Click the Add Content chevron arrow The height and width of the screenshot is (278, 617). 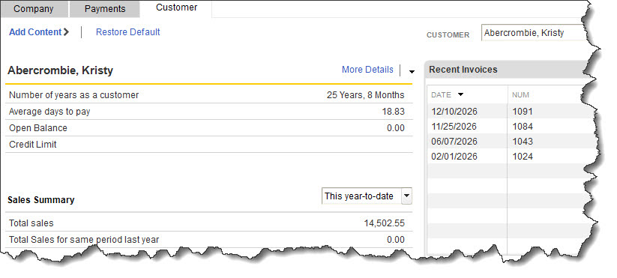tap(66, 32)
